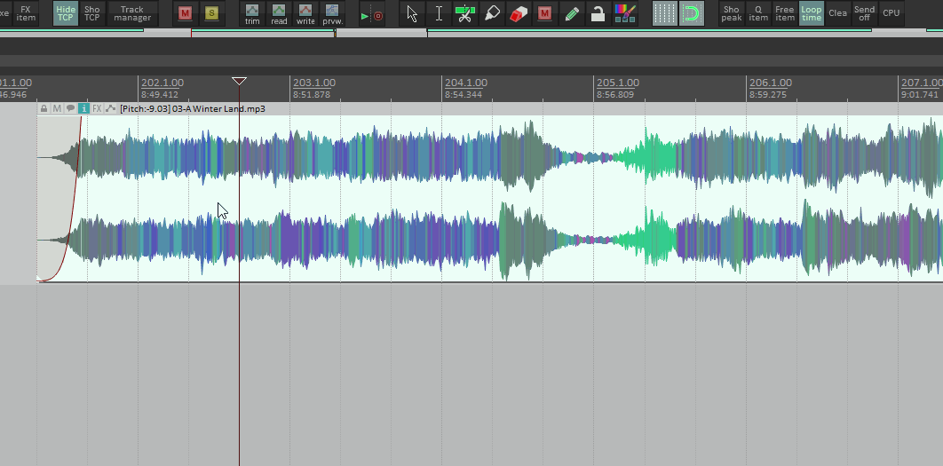Open item notes speech bubble icon
The height and width of the screenshot is (466, 943).
(x=70, y=109)
